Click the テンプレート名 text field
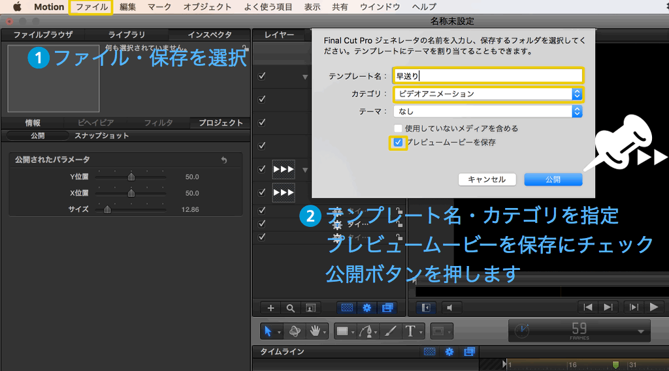 pyautogui.click(x=488, y=76)
